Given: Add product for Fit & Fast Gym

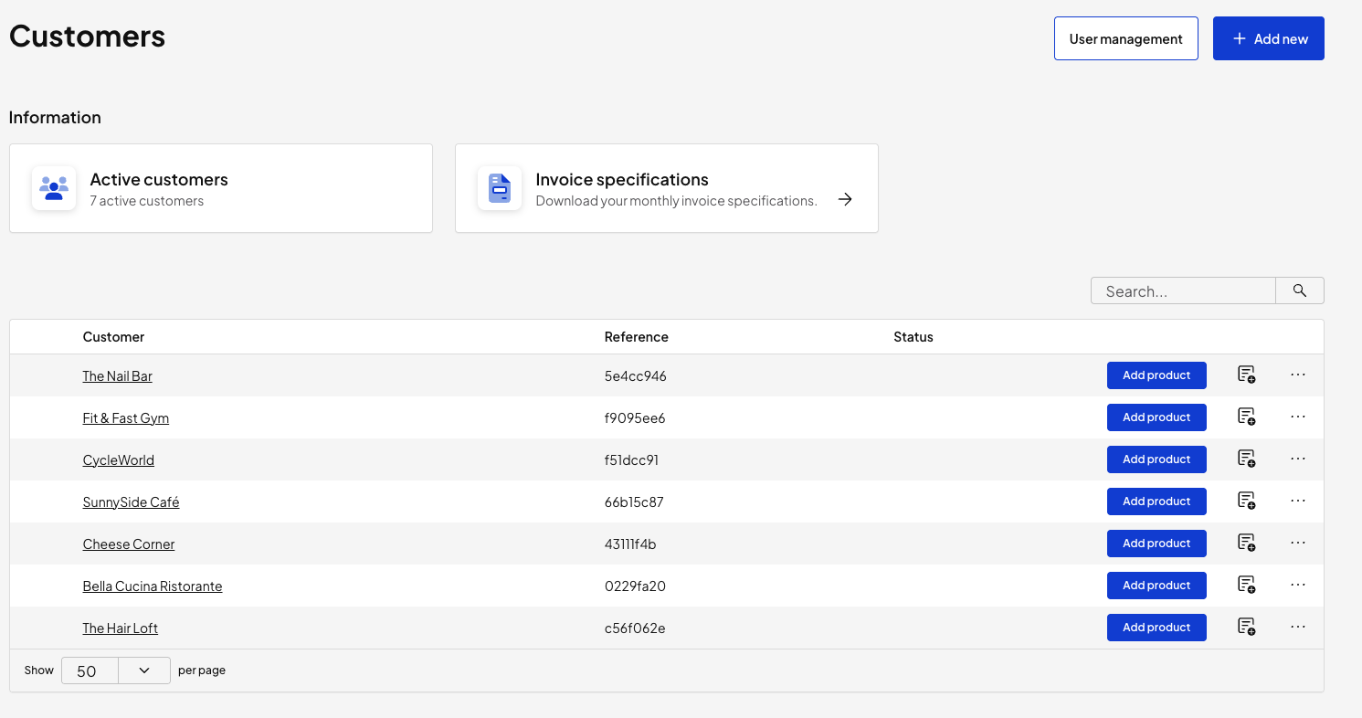Looking at the screenshot, I should click(x=1156, y=417).
